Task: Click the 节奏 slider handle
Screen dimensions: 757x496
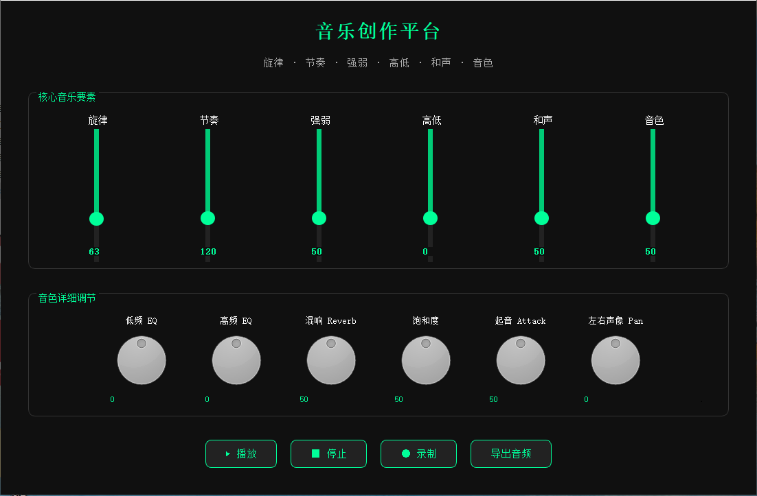Action: [208, 218]
